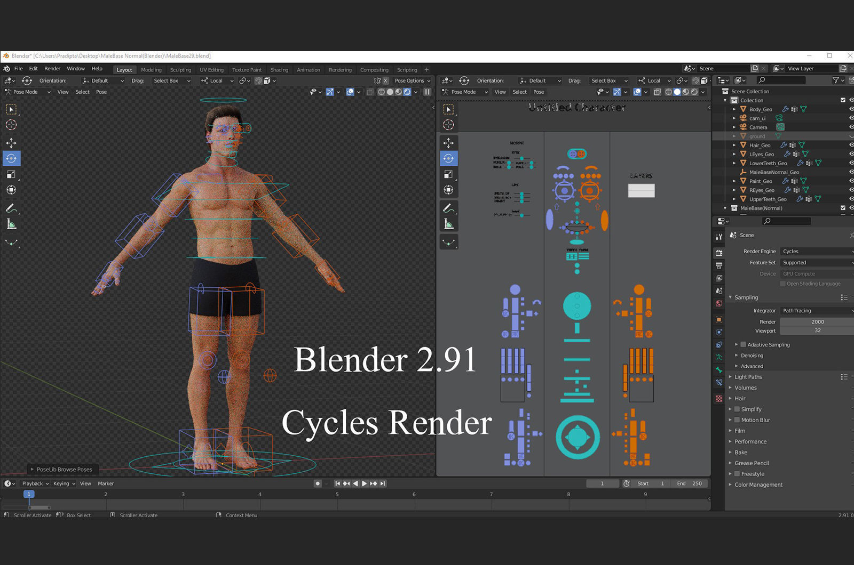Image resolution: width=854 pixels, height=565 pixels.
Task: Open the Feature Set dropdown
Action: 817,262
